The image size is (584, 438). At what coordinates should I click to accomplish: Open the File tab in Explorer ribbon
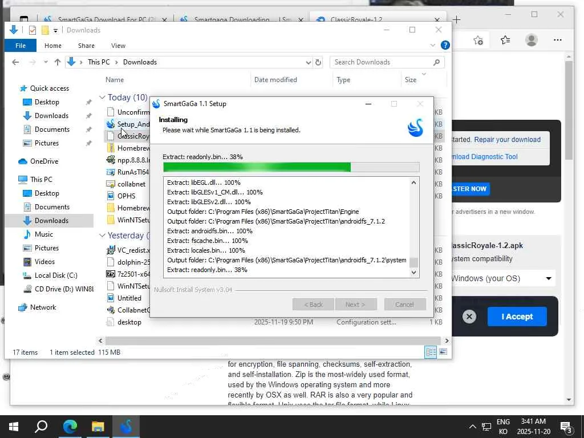point(21,46)
